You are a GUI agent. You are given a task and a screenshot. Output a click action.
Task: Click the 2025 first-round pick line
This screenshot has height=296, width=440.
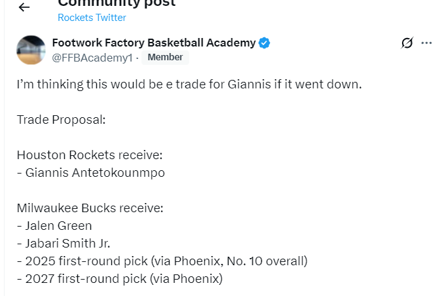162,261
